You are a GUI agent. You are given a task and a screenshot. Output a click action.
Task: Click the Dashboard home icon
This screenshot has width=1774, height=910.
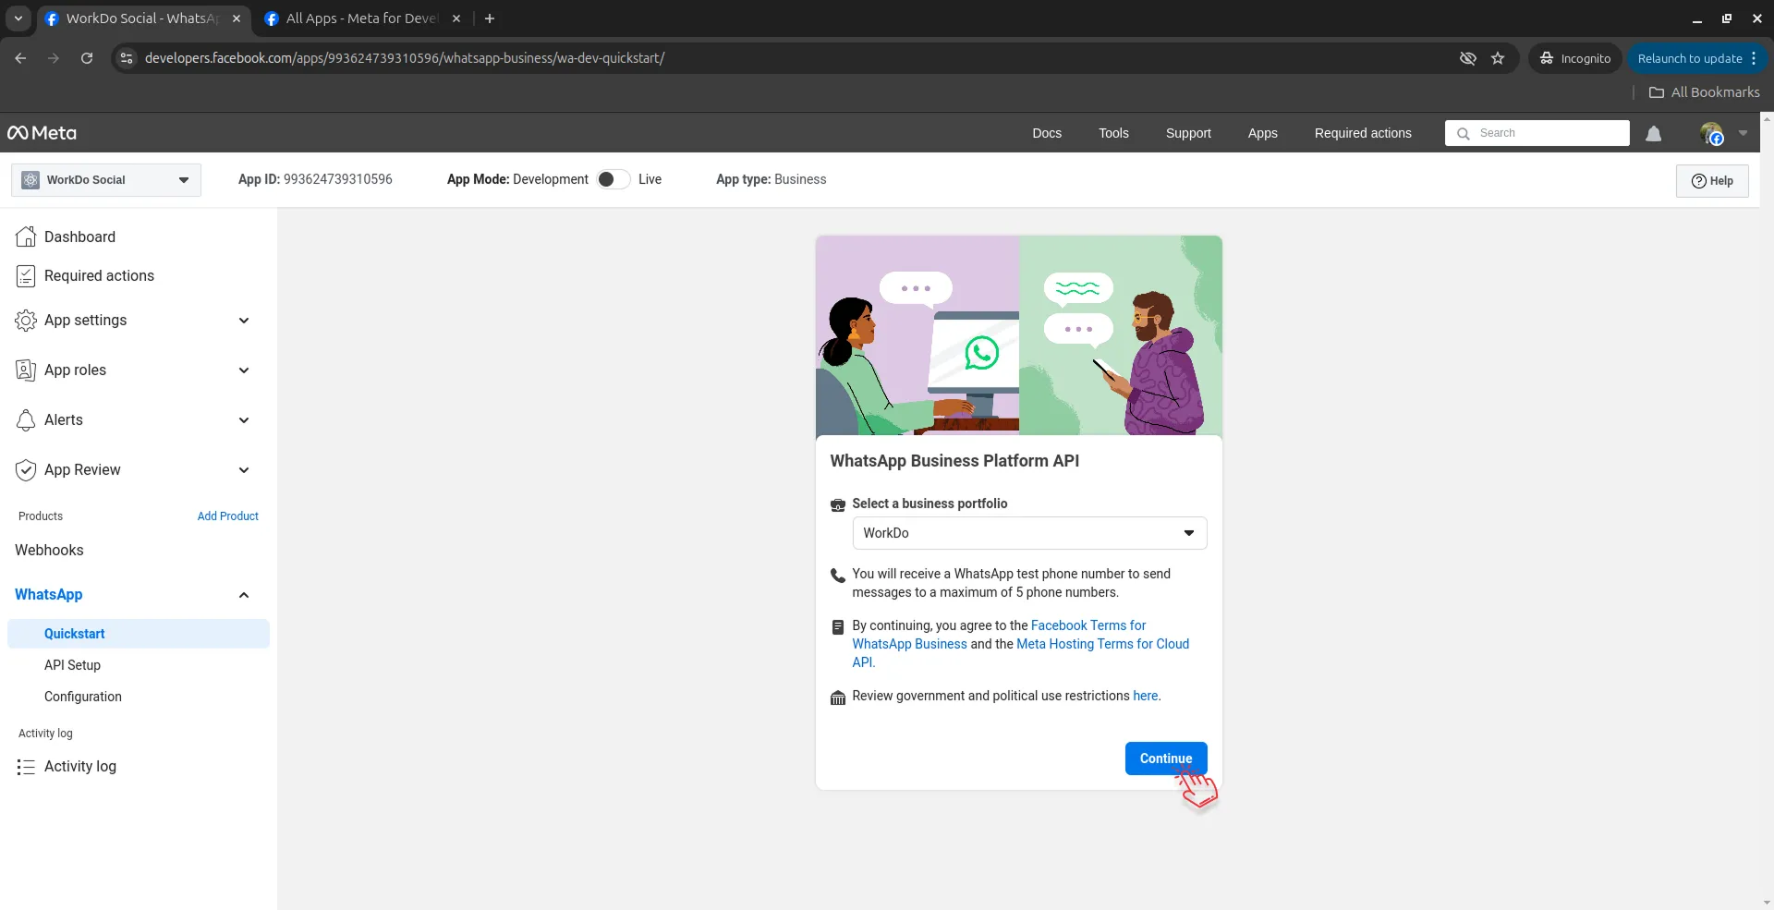pyautogui.click(x=26, y=237)
